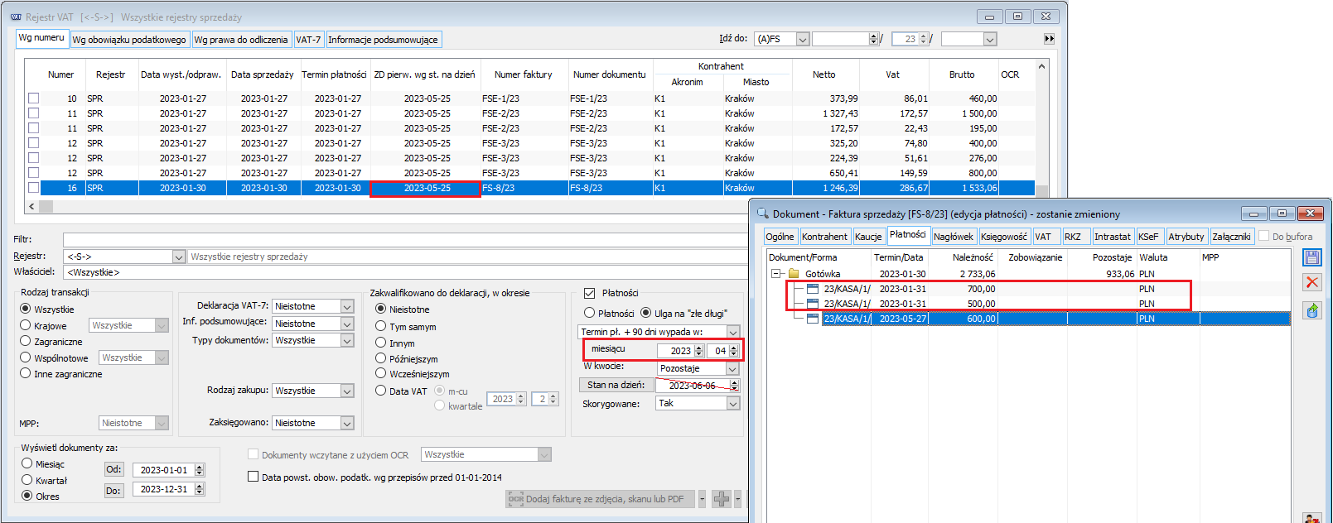
Task: Select the Zagraniczne transaction type
Action: click(x=26, y=341)
